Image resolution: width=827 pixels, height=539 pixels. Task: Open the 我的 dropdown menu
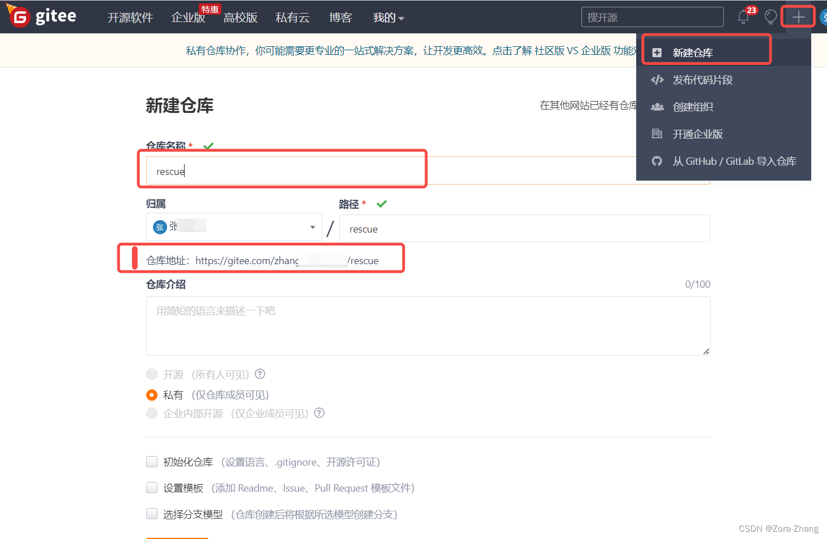(x=388, y=17)
